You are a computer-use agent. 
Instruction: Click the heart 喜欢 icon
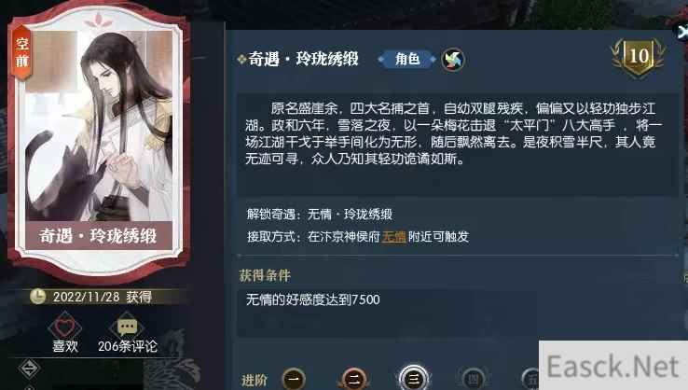pyautogui.click(x=64, y=327)
